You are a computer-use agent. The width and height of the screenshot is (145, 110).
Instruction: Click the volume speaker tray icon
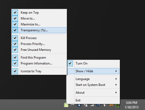[105, 105]
